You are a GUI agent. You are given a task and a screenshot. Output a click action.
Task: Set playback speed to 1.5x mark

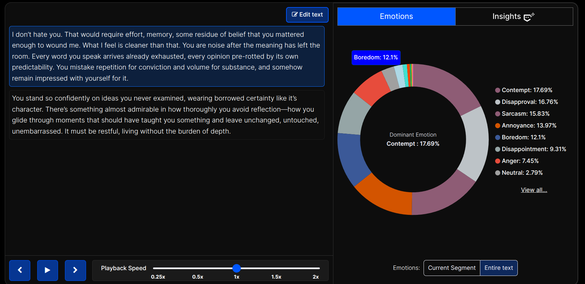point(276,268)
